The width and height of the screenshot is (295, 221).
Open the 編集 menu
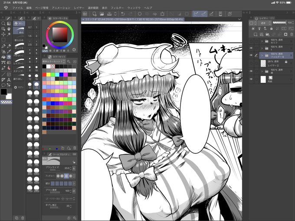[x=29, y=8]
